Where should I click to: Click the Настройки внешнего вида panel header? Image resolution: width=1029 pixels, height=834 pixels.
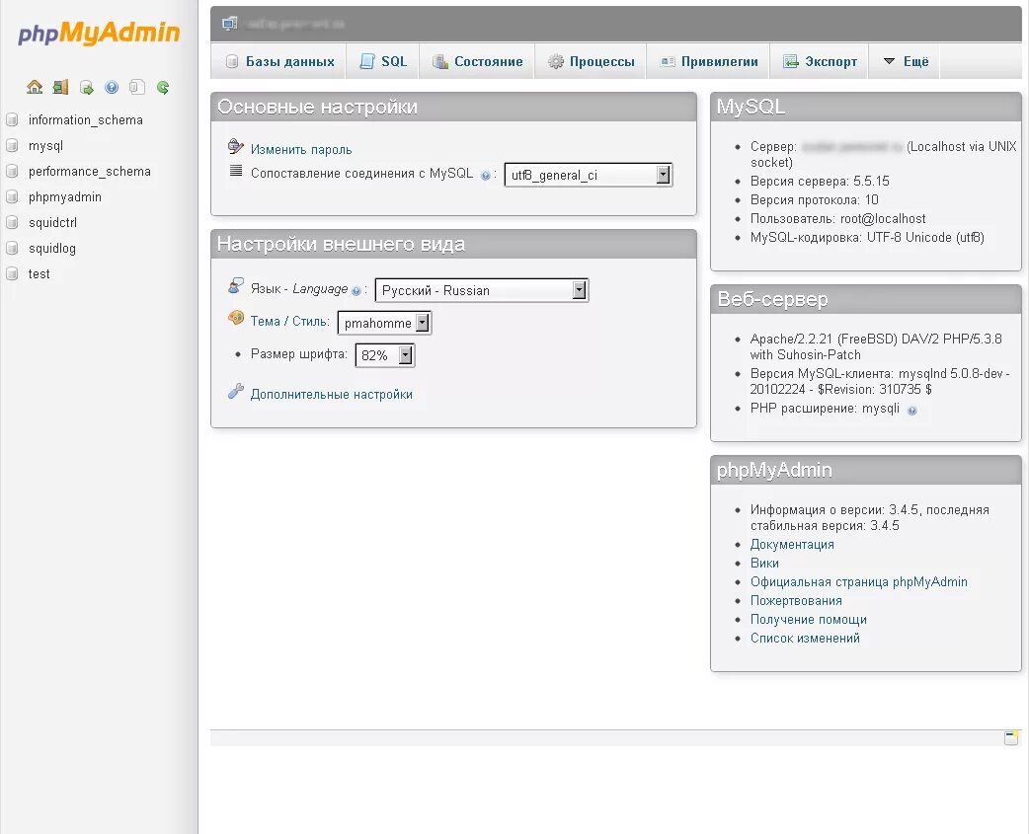tap(453, 244)
